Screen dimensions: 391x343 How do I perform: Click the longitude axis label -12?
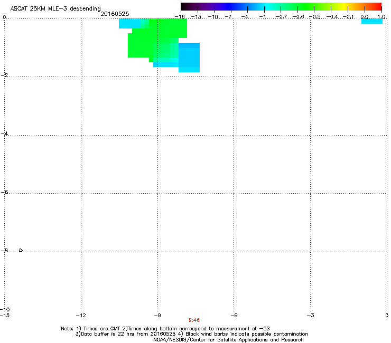[x=81, y=316]
